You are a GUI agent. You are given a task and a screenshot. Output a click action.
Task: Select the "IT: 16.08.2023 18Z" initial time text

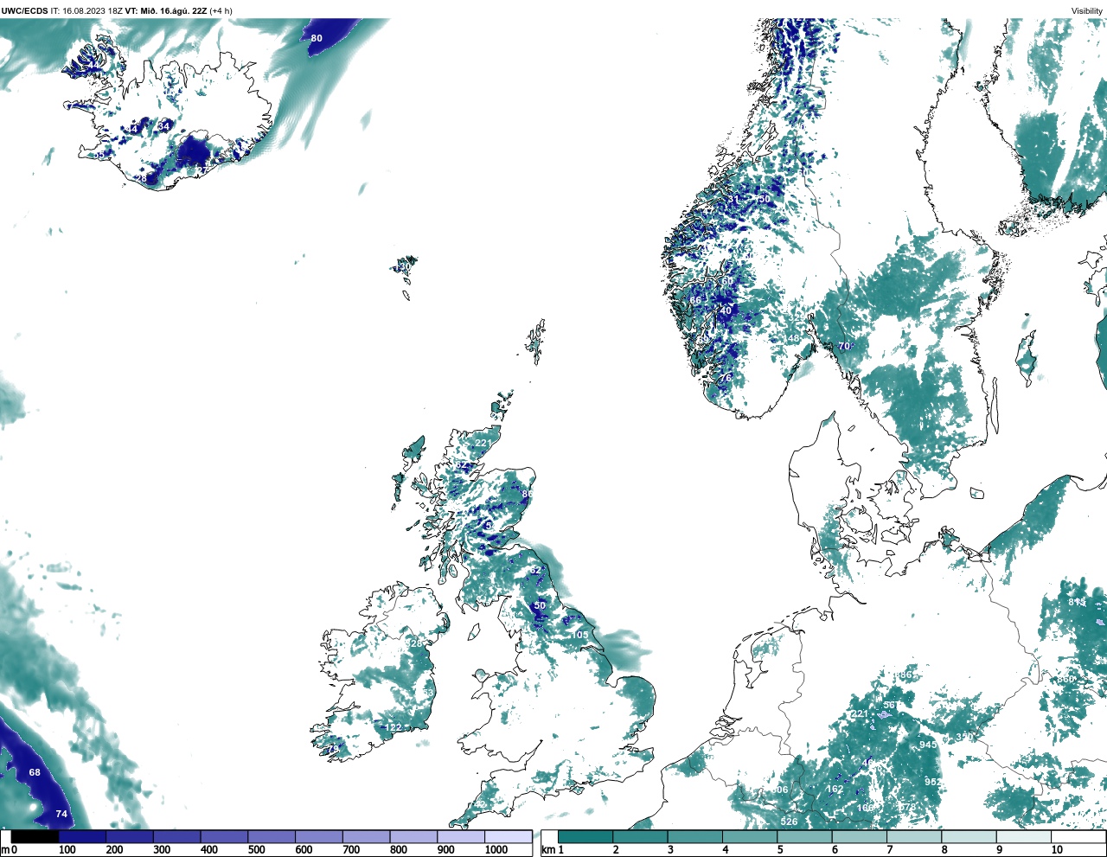pyautogui.click(x=86, y=11)
